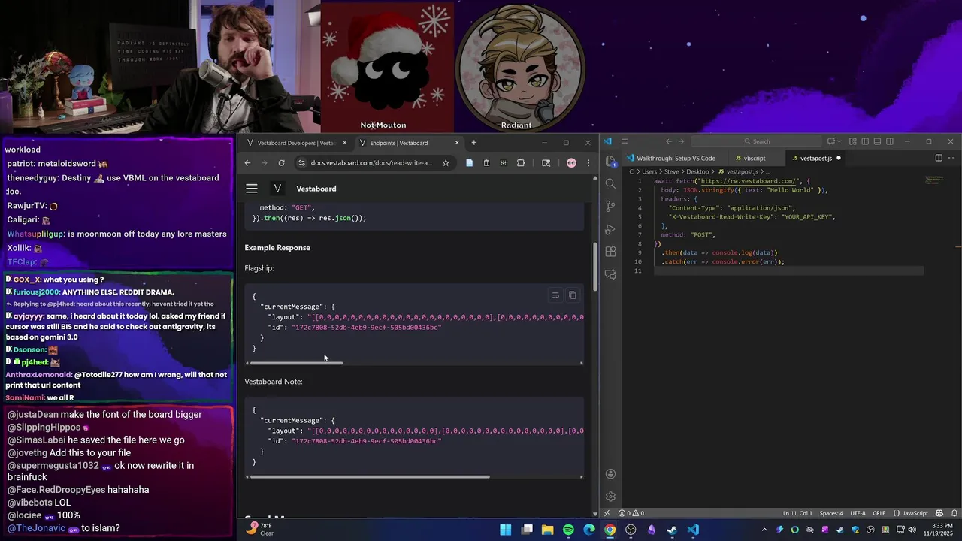Click the blue document extension icon in Chrome
The height and width of the screenshot is (541, 962).
(469, 163)
